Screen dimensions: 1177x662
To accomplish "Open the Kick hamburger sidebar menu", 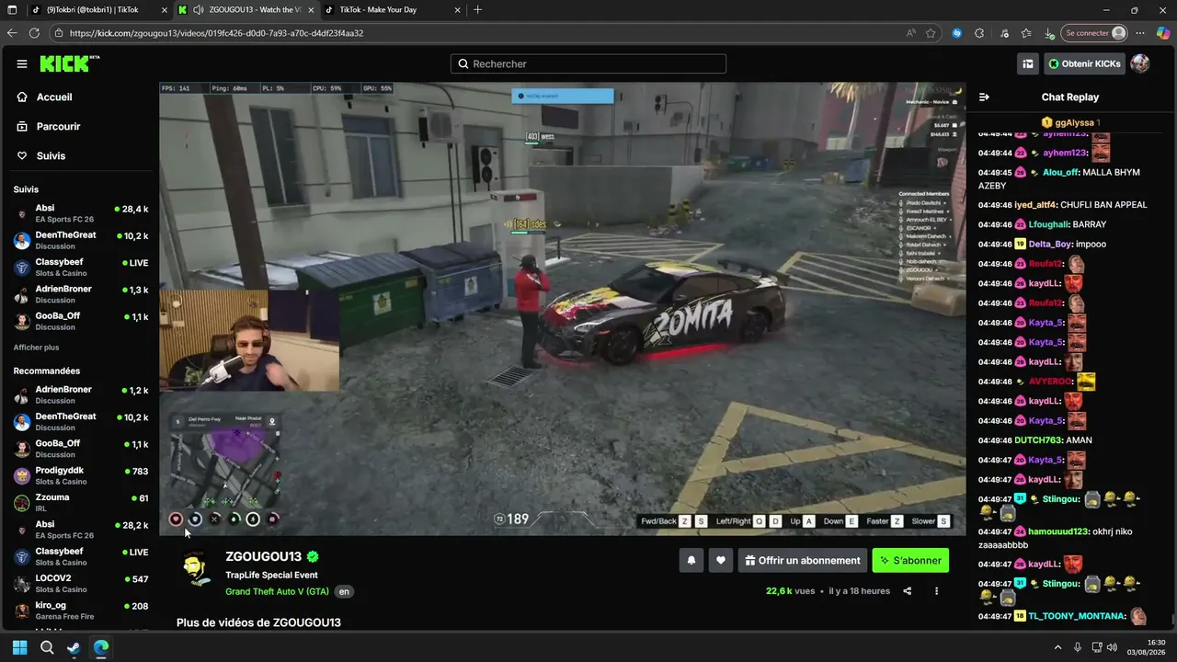I will [21, 63].
